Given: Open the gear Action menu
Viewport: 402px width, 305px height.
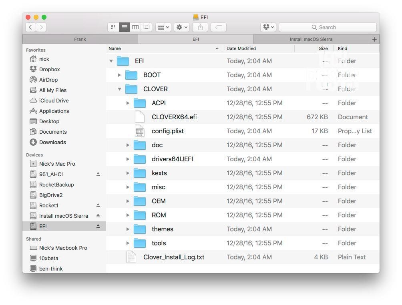Looking at the screenshot, I should (x=182, y=27).
